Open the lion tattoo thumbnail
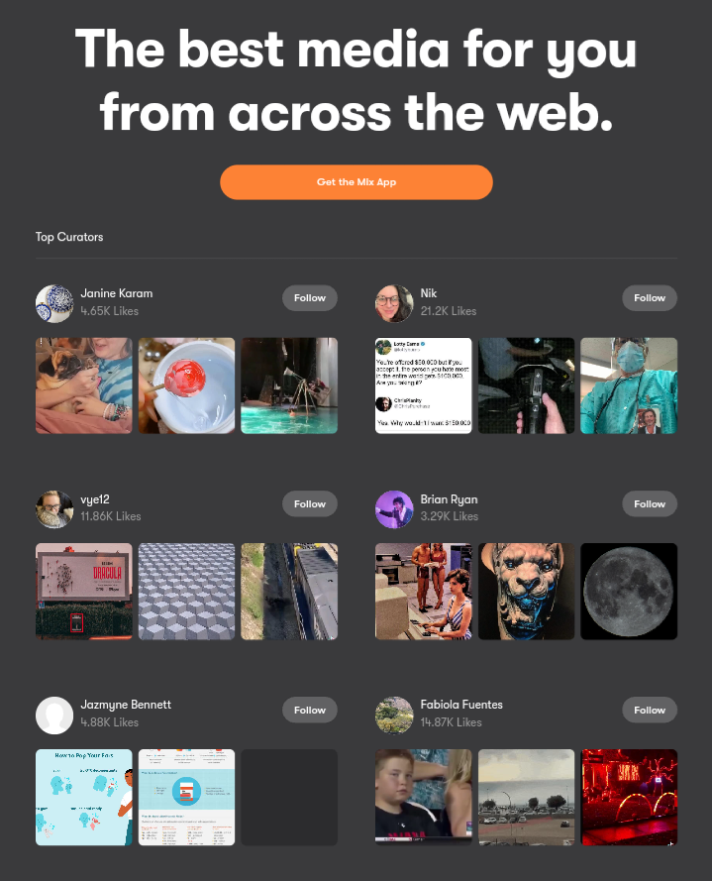The height and width of the screenshot is (881, 712). pyautogui.click(x=526, y=591)
